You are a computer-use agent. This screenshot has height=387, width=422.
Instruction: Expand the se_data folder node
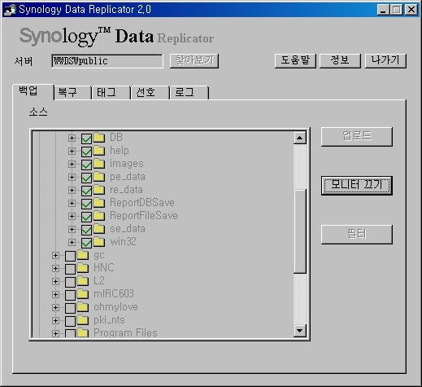point(72,229)
